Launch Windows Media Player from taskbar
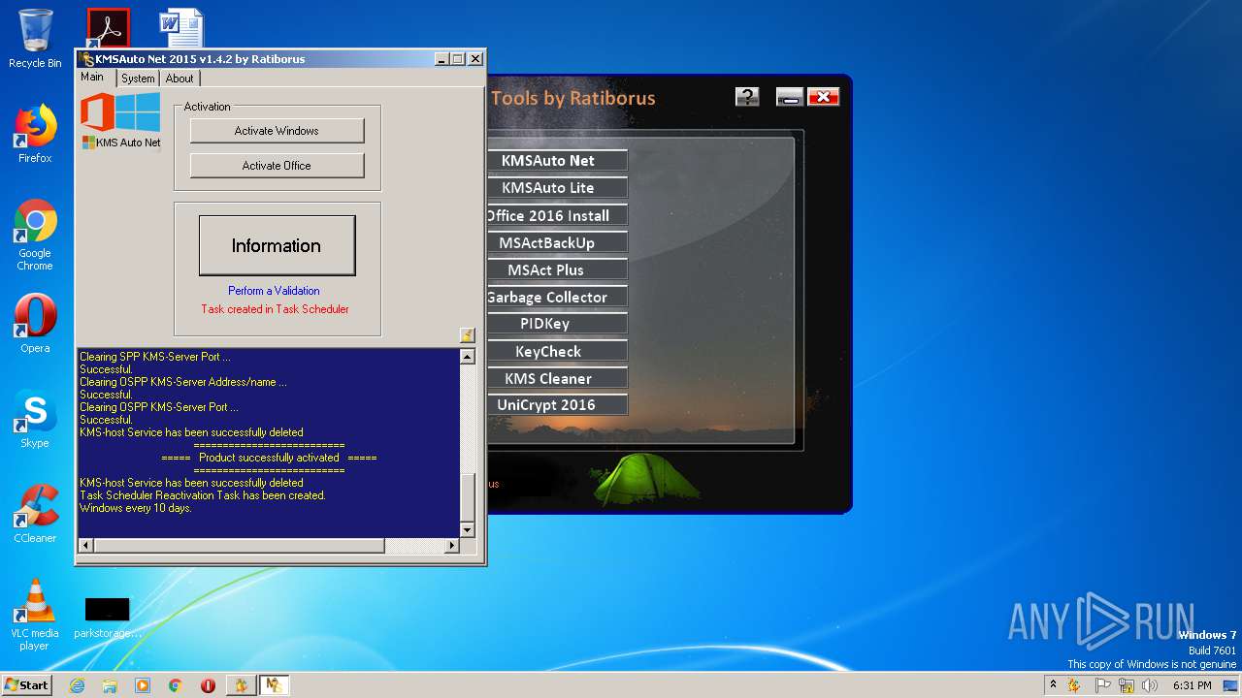This screenshot has width=1242, height=698. pyautogui.click(x=143, y=685)
